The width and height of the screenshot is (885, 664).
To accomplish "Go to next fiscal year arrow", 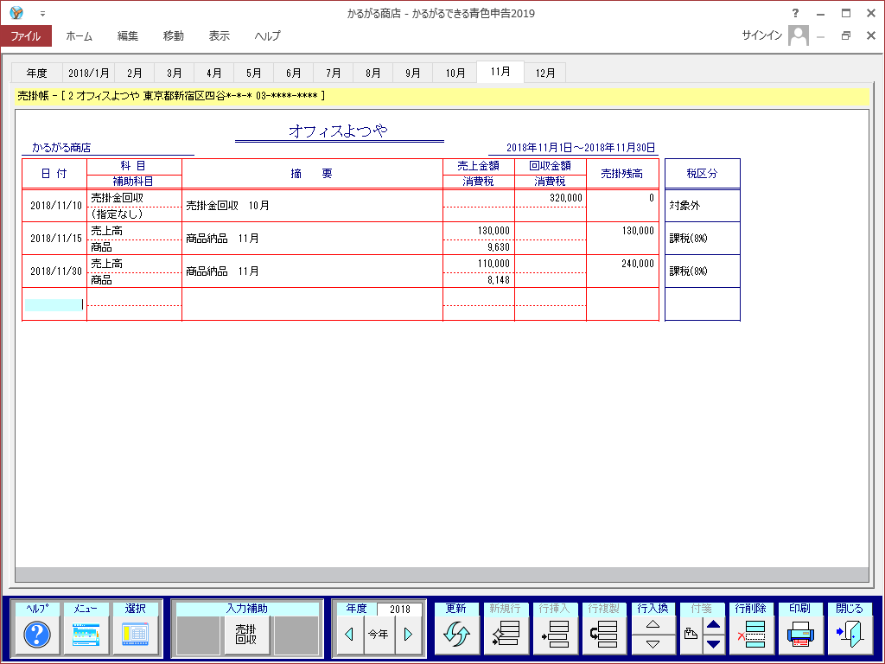I will pos(408,634).
